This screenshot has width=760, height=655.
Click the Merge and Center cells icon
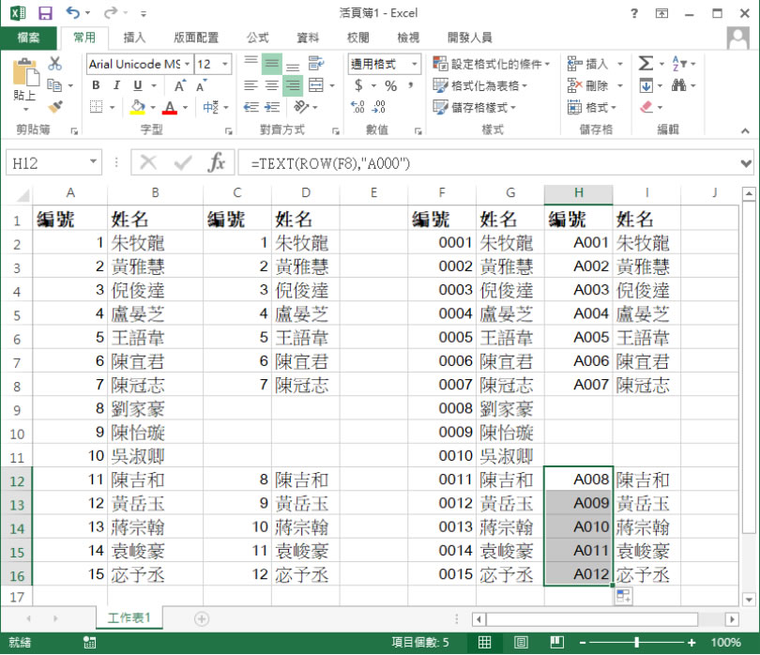(315, 85)
